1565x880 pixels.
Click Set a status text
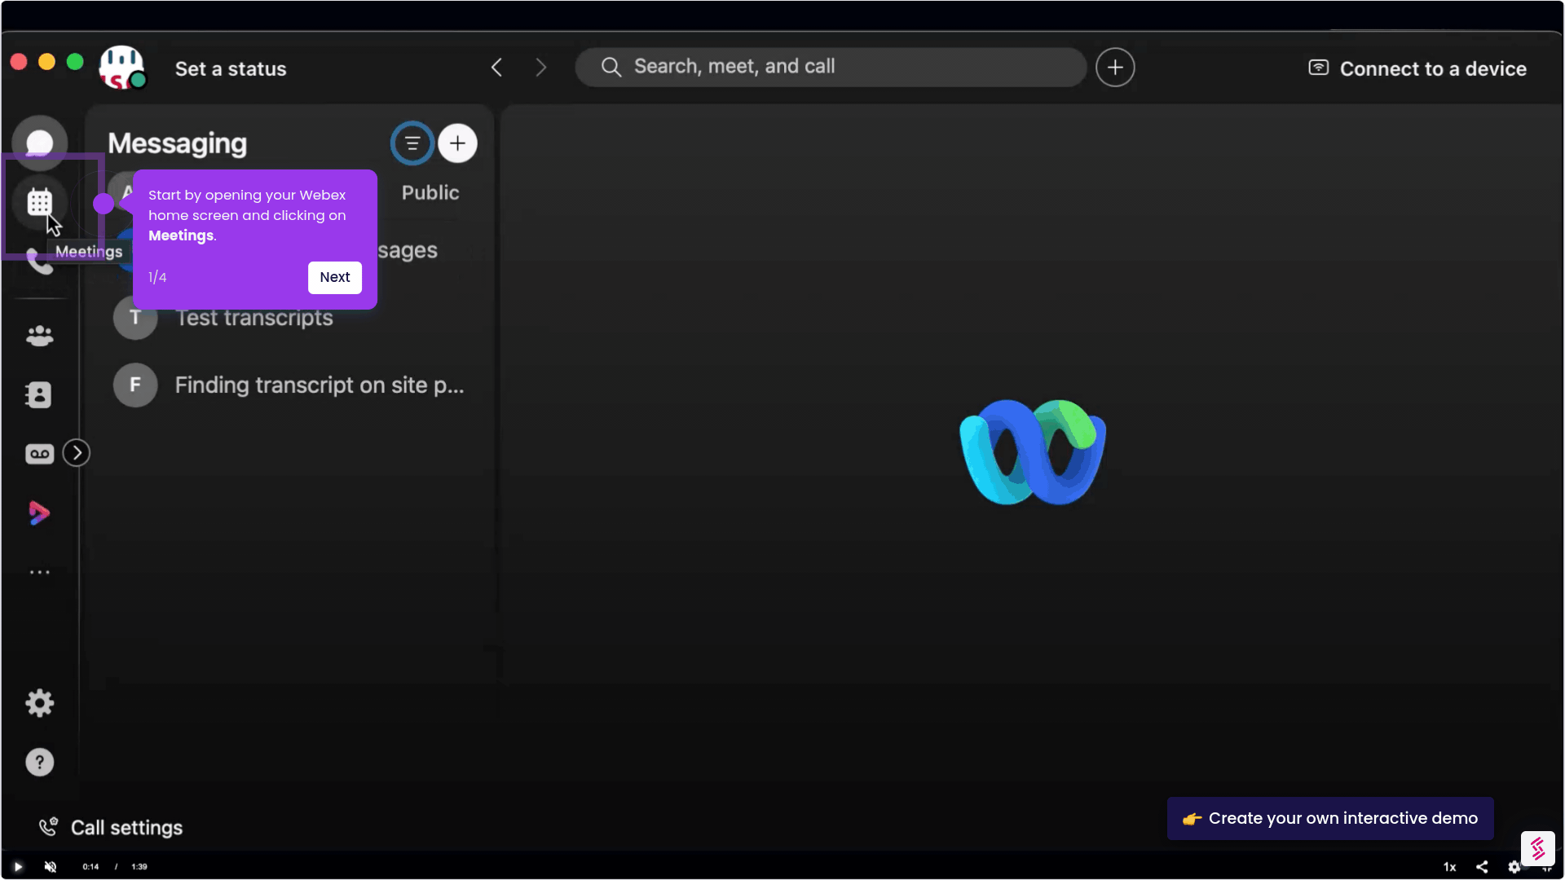[x=231, y=69]
